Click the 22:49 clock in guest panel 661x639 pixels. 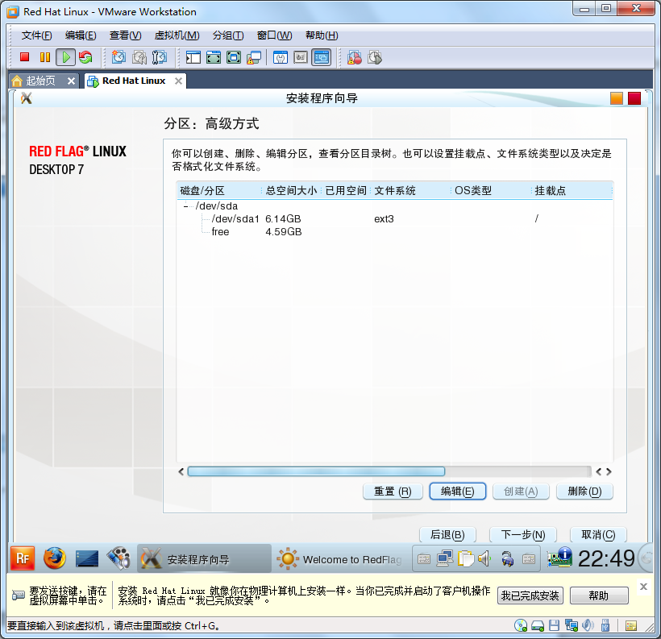[x=606, y=558]
